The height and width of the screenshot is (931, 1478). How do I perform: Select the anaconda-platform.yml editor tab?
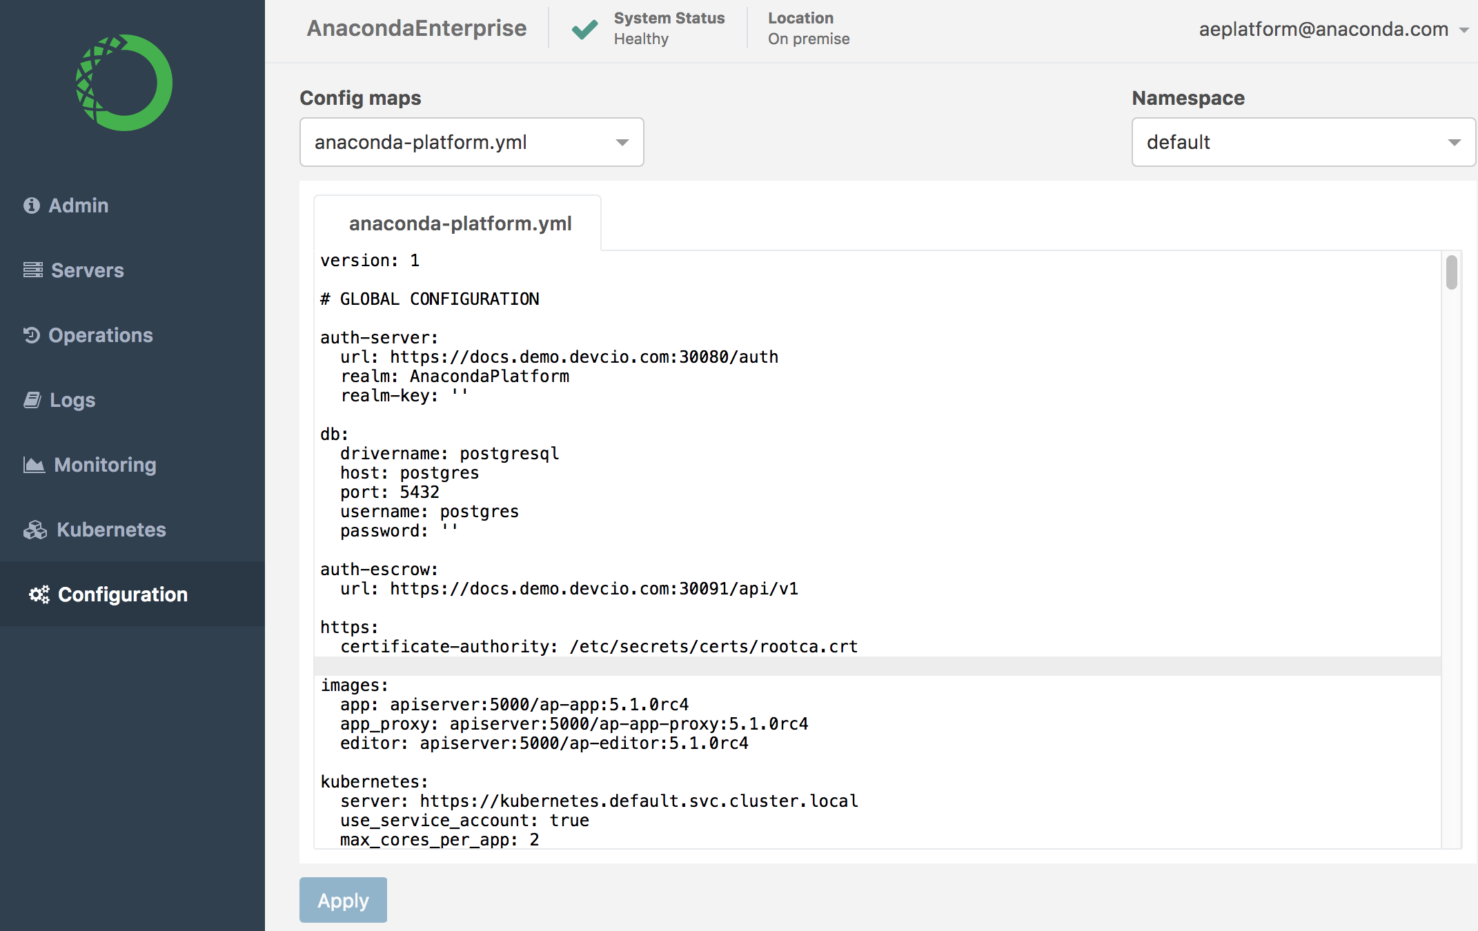click(x=460, y=223)
